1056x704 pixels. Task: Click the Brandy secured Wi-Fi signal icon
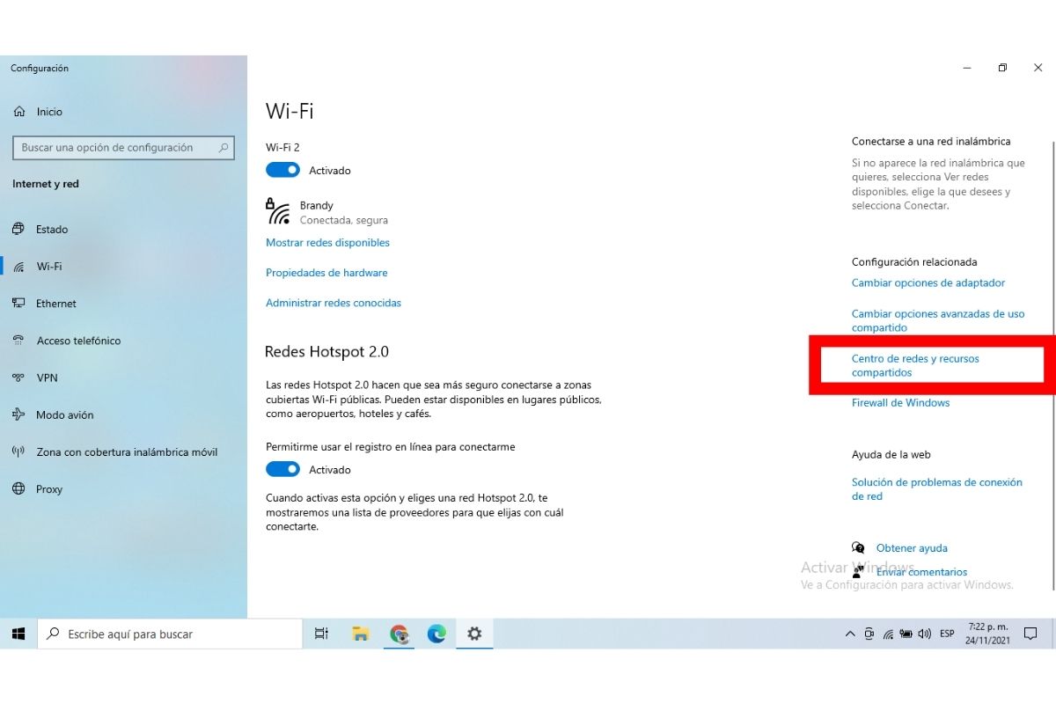point(278,212)
